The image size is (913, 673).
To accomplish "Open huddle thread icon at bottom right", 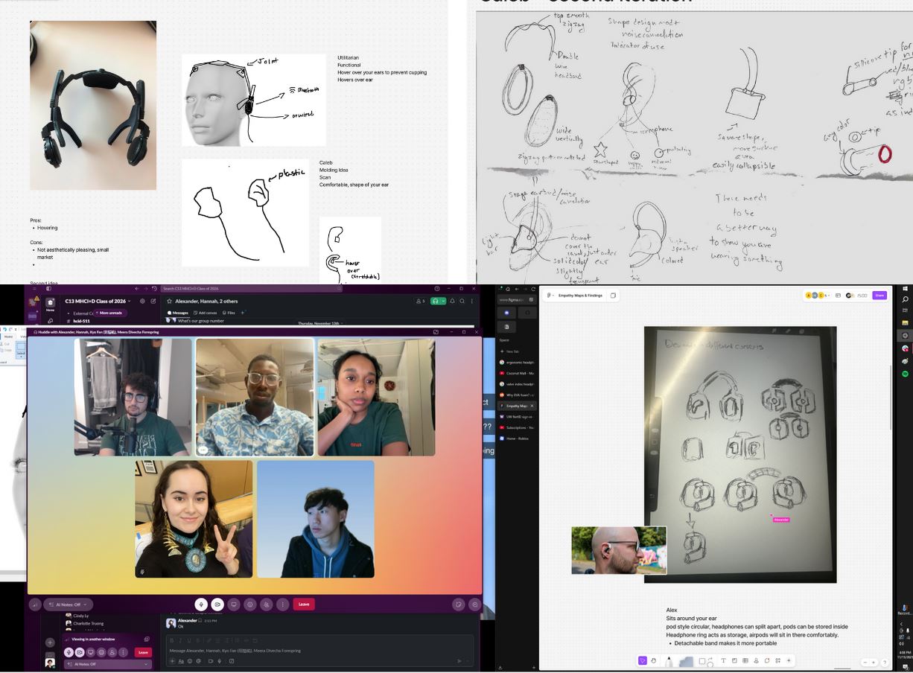I will pos(458,605).
